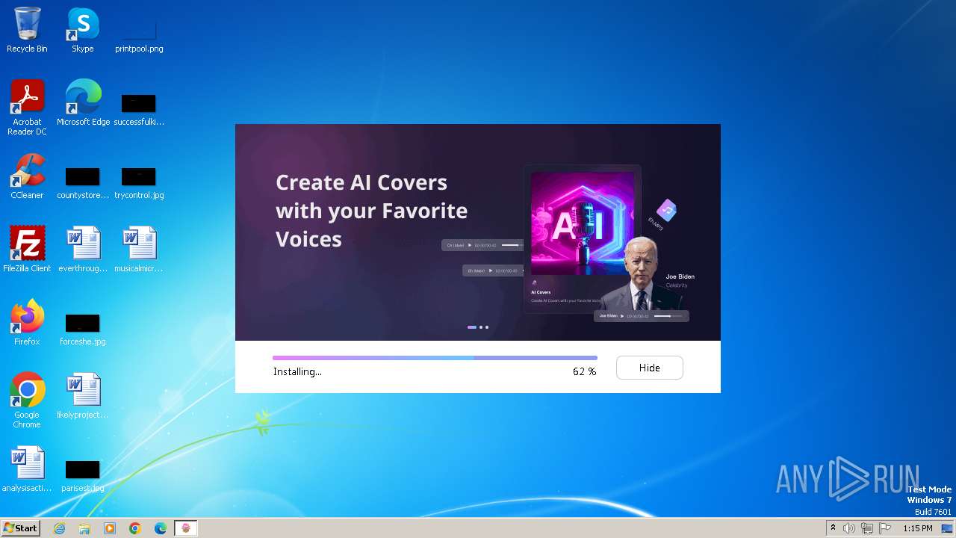Click the 1:15 PM taskbar clock
Screen dimensions: 956x538
click(x=918, y=528)
